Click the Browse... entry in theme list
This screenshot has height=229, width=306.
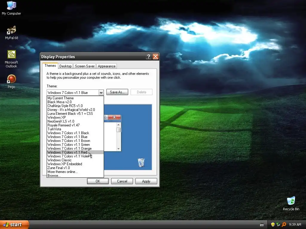pyautogui.click(x=75, y=176)
